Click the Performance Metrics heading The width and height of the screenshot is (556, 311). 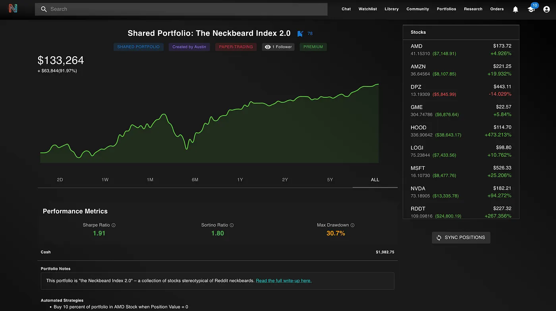click(x=75, y=211)
